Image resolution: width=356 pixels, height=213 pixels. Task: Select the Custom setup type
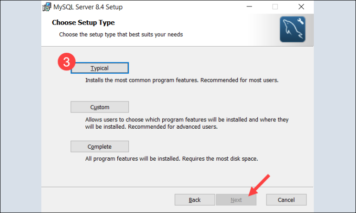click(100, 107)
